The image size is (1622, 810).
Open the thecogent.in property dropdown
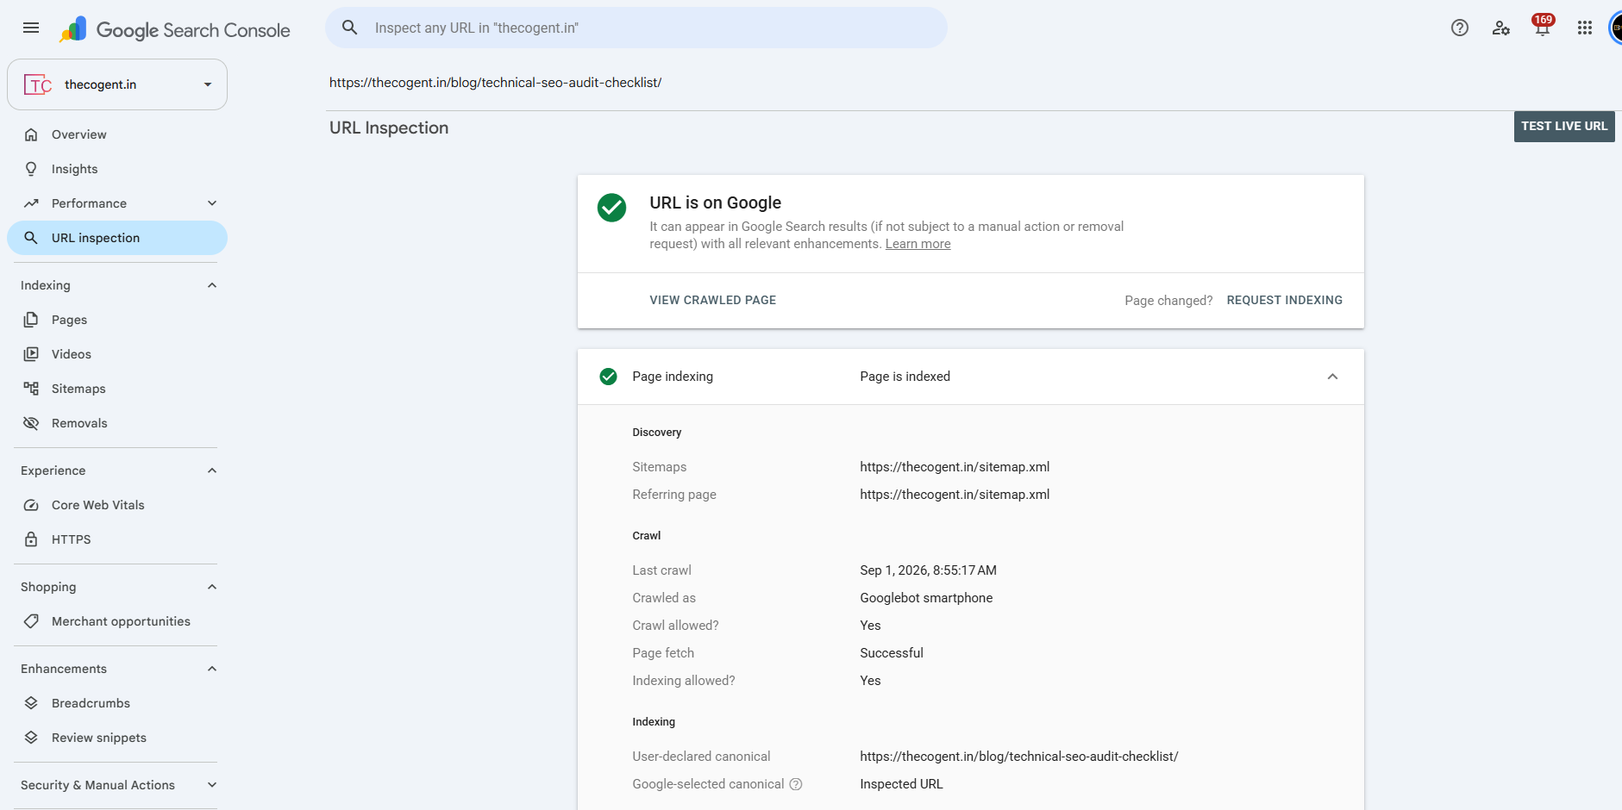208,84
